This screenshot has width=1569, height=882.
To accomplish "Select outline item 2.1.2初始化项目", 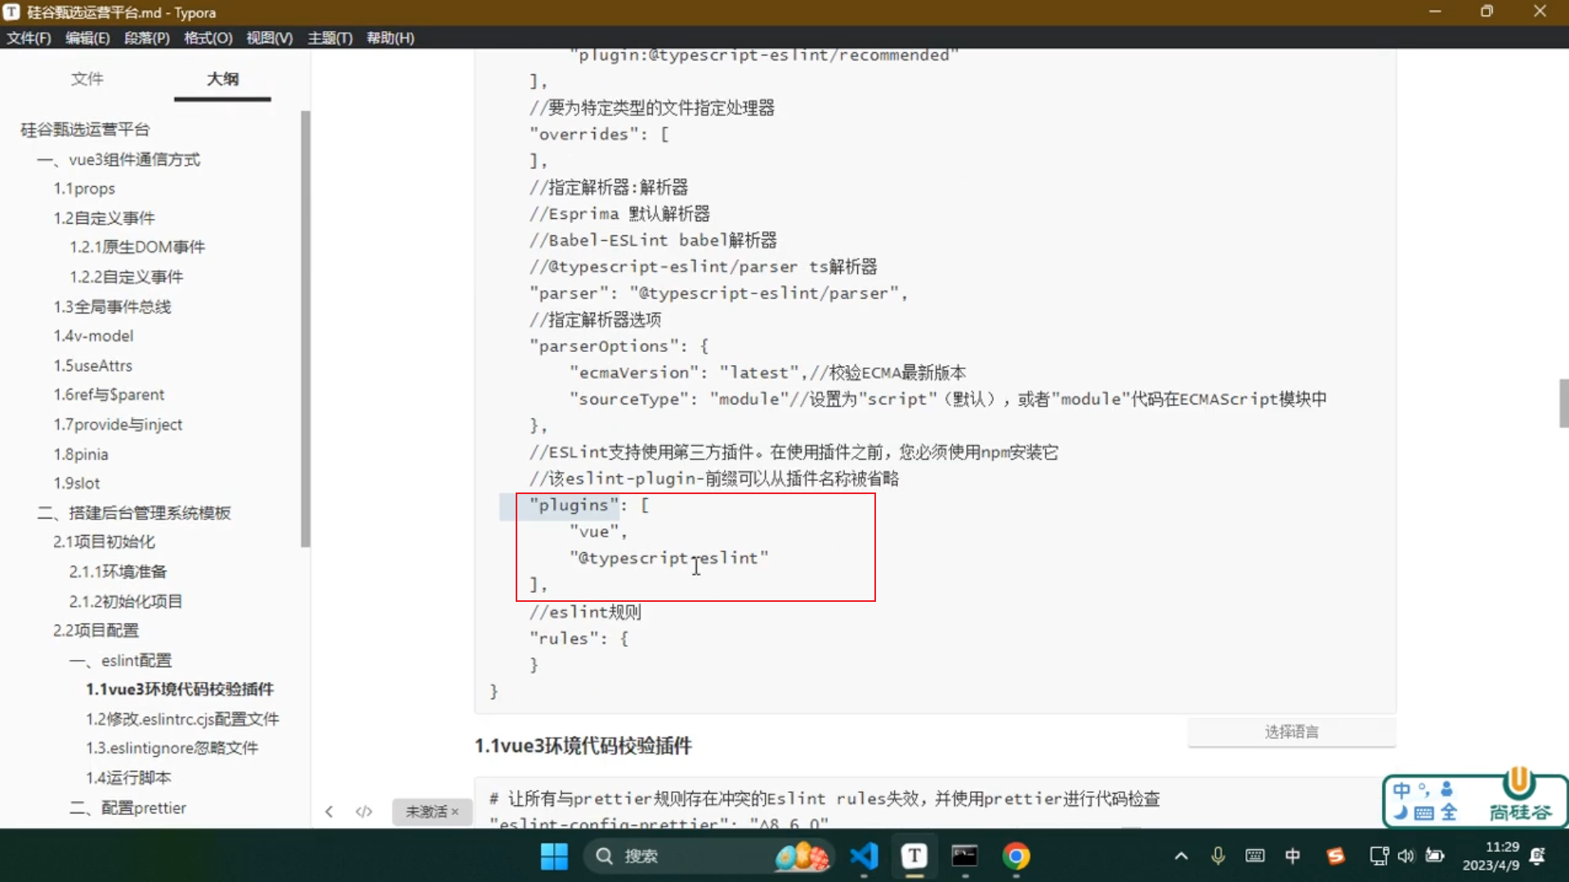I will coord(126,601).
